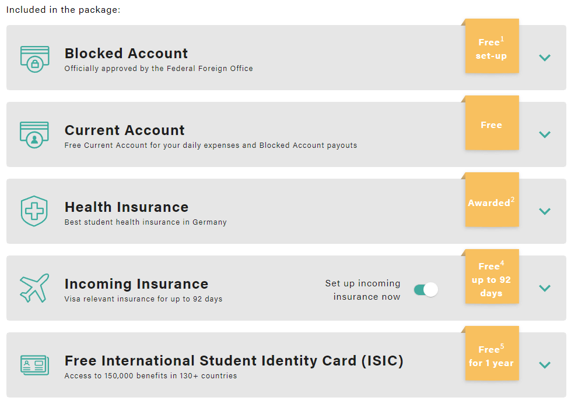The height and width of the screenshot is (401, 571).
Task: Click the Incoming Insurance airplane icon
Action: coord(35,288)
